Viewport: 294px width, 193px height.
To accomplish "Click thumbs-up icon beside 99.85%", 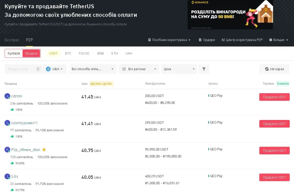I will coord(12,163).
